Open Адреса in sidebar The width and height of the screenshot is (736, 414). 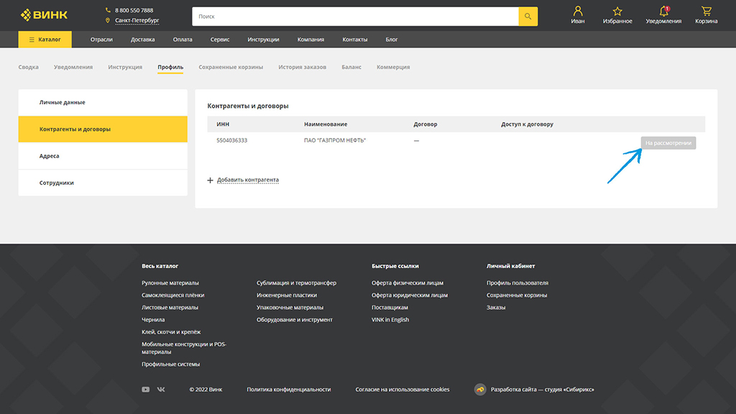103,156
